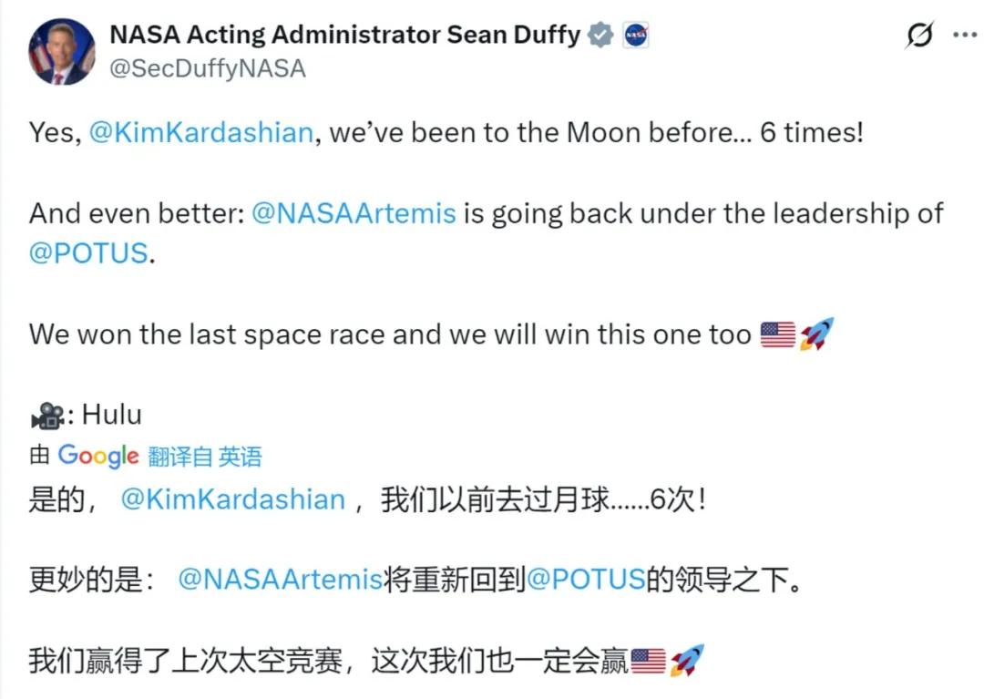The width and height of the screenshot is (984, 699).
Task: Click the rocket emoji in Chinese translation
Action: pyautogui.click(x=687, y=661)
